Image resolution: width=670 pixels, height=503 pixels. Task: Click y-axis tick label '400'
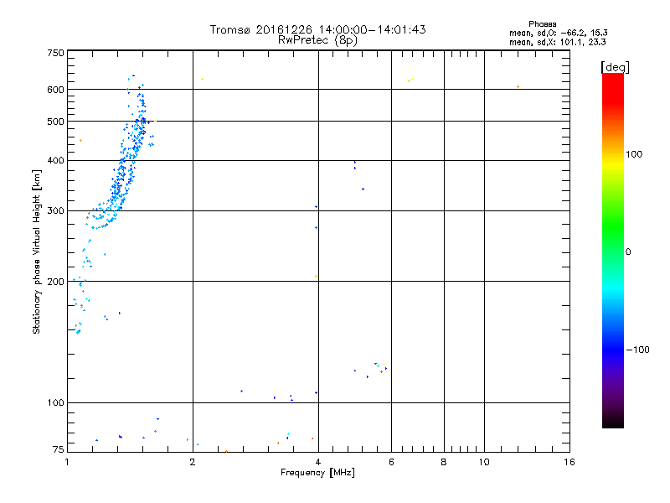tap(55, 161)
